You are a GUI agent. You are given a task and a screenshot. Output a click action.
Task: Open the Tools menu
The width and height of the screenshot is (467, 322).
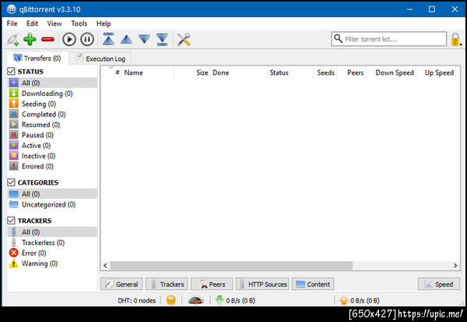tap(79, 23)
